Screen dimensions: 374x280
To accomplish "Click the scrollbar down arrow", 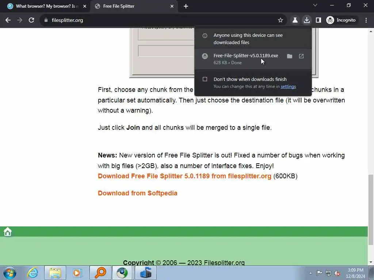I will click(371, 262).
